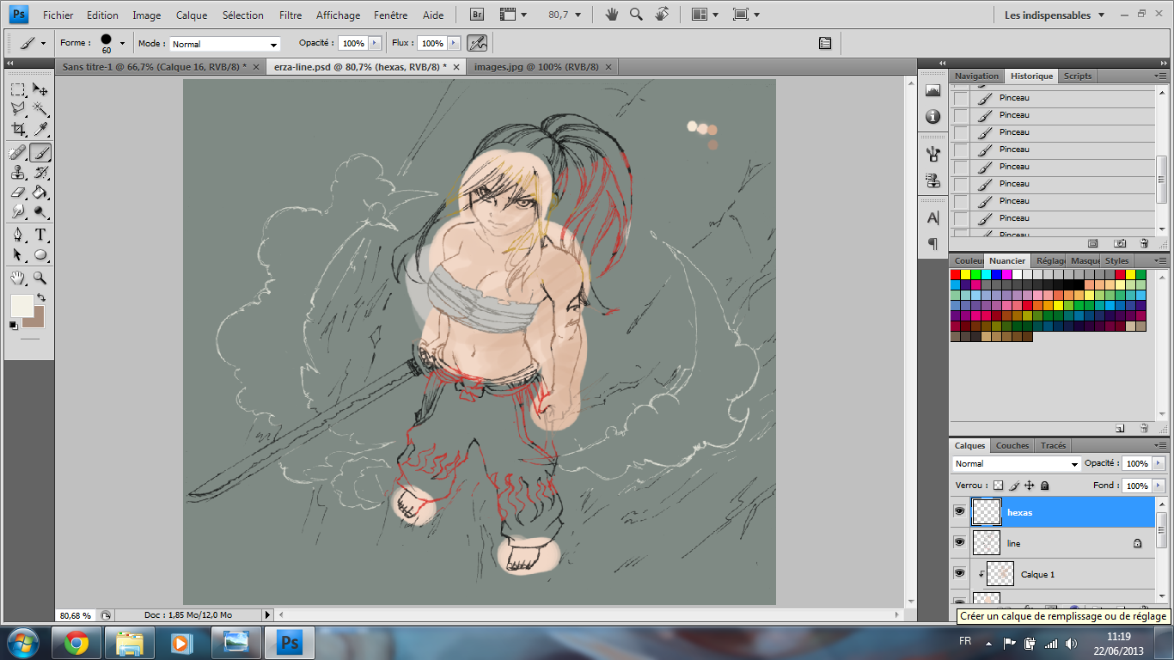Open the Histogram panel icon
The height and width of the screenshot is (660, 1174).
tap(933, 90)
